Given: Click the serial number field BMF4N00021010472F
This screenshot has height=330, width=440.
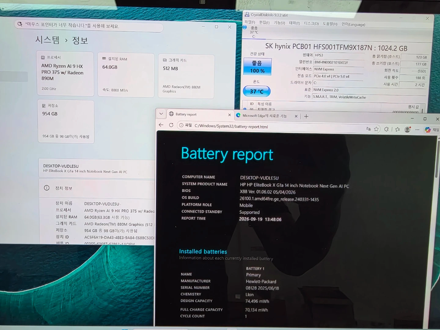Looking at the screenshot, I should (339, 63).
